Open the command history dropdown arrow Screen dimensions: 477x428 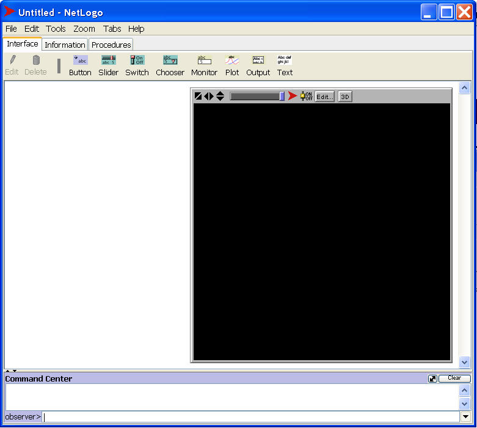click(465, 417)
